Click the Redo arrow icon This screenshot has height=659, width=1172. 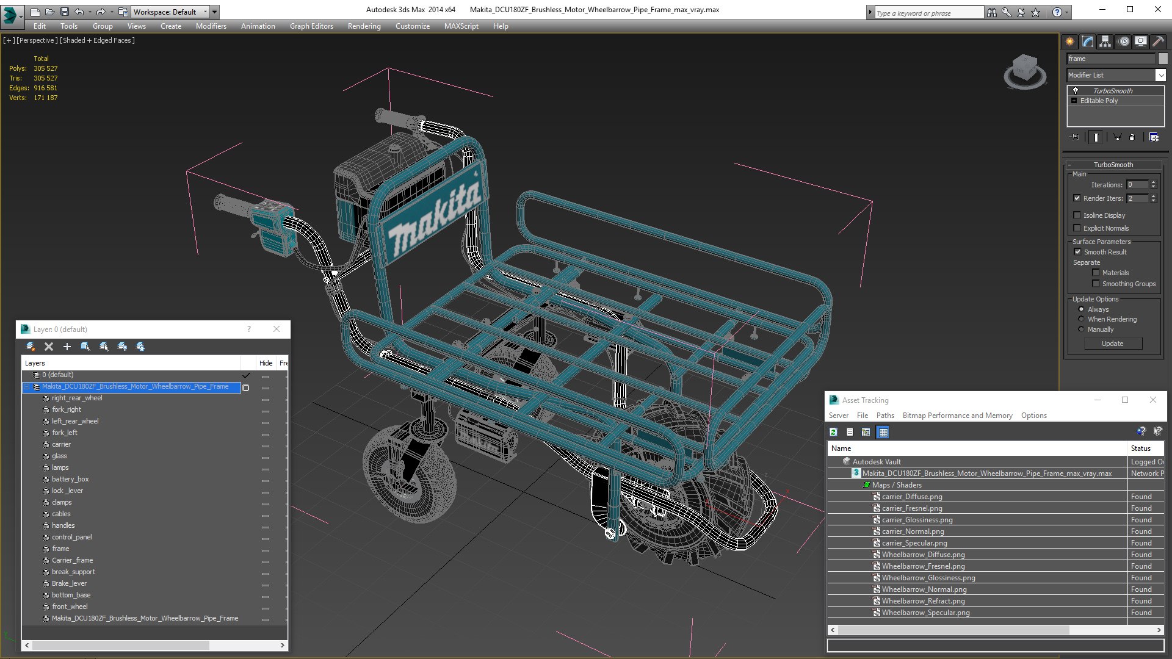pyautogui.click(x=101, y=12)
